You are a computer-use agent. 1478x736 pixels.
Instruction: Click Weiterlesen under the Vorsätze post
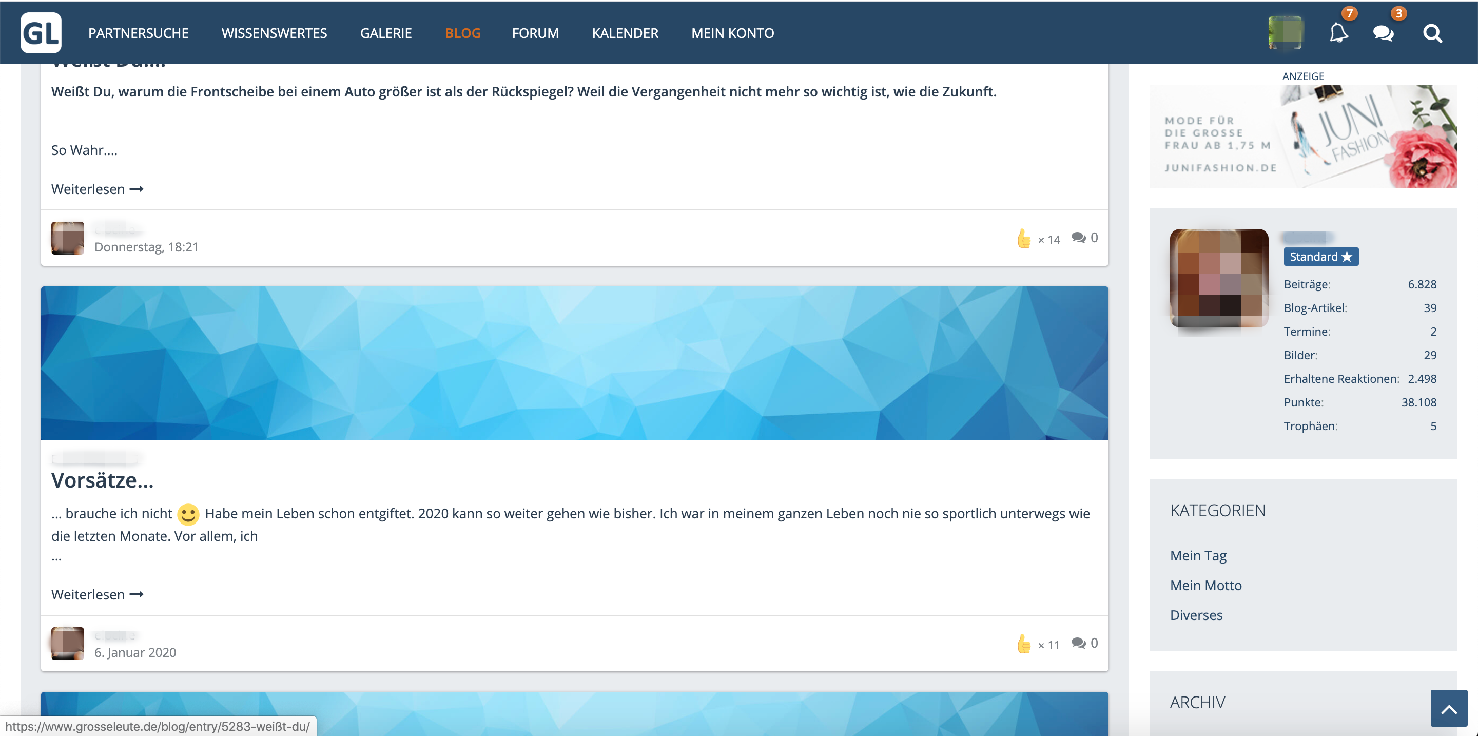pos(97,595)
